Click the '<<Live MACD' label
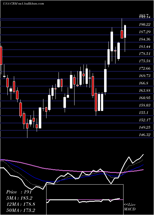Viewport: 154px width, 215px height. point(130,207)
